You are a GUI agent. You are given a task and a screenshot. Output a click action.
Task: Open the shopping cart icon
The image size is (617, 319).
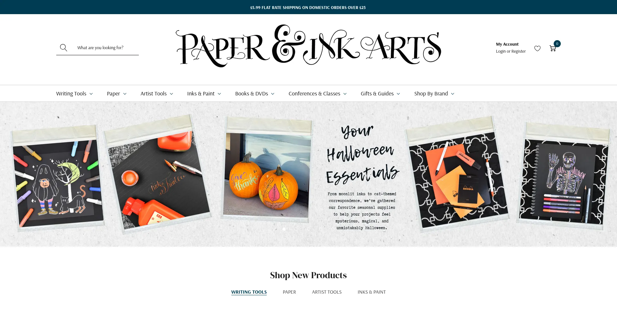point(553,49)
